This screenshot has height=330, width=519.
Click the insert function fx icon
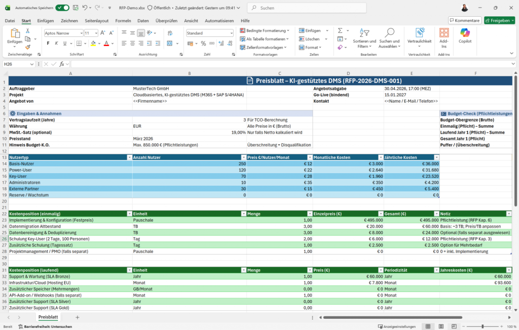coord(62,64)
